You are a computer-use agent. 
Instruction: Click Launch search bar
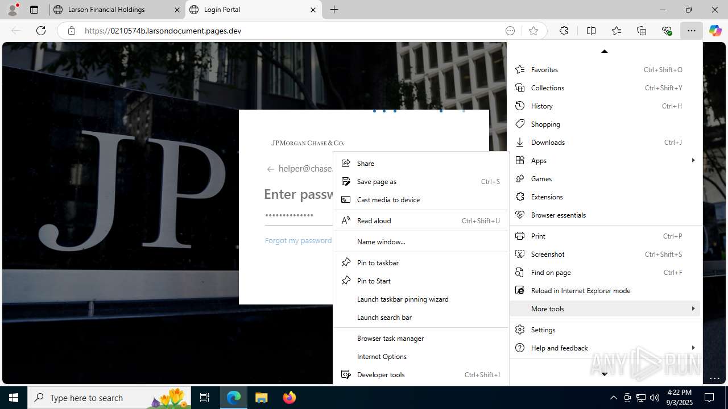coord(420,317)
